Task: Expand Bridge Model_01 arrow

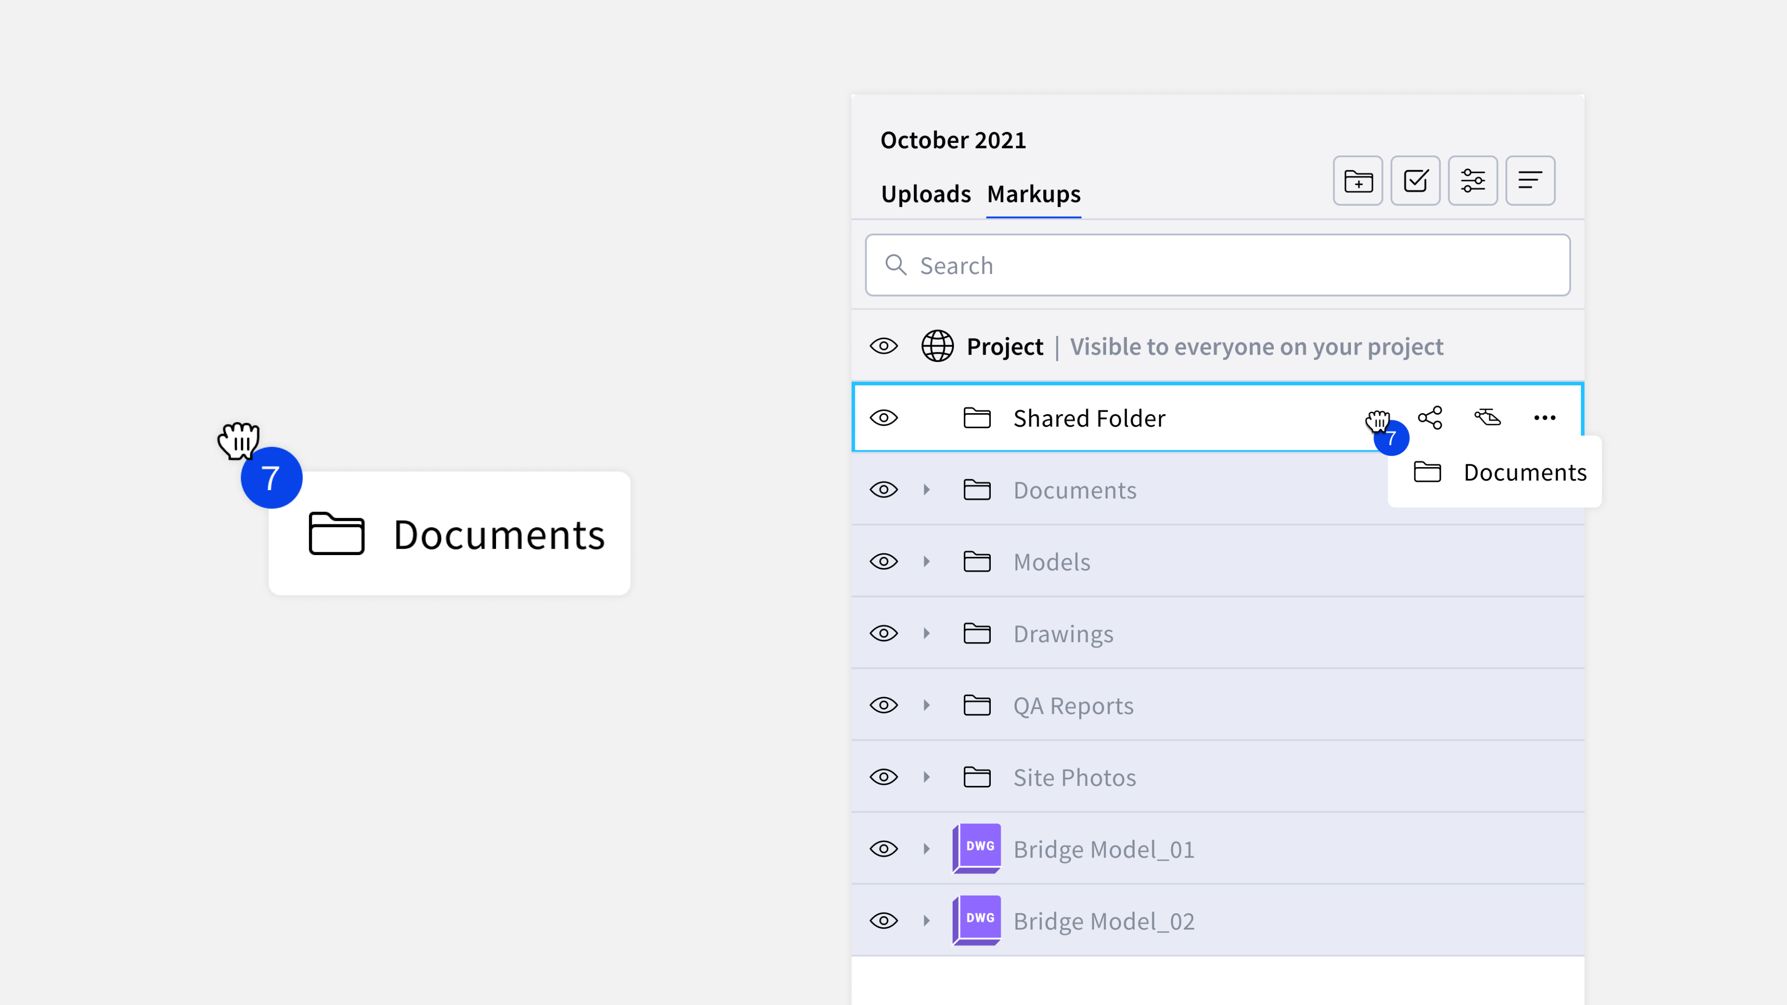Action: 926,849
